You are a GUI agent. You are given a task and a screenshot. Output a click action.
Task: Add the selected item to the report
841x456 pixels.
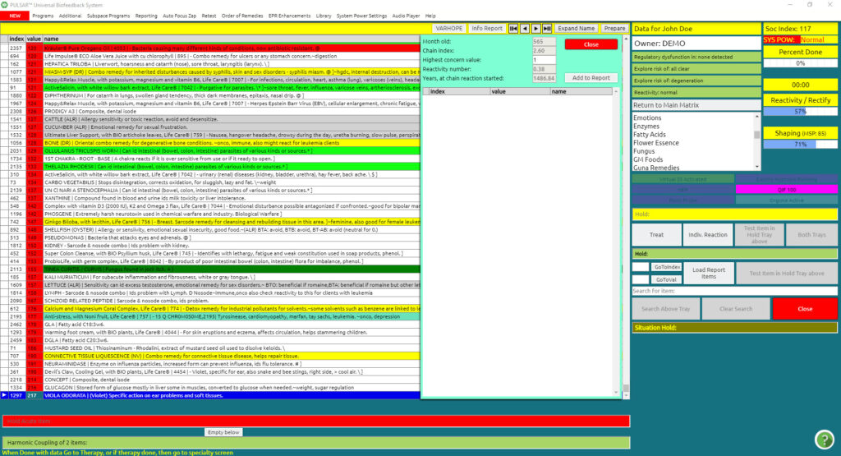[x=591, y=78]
